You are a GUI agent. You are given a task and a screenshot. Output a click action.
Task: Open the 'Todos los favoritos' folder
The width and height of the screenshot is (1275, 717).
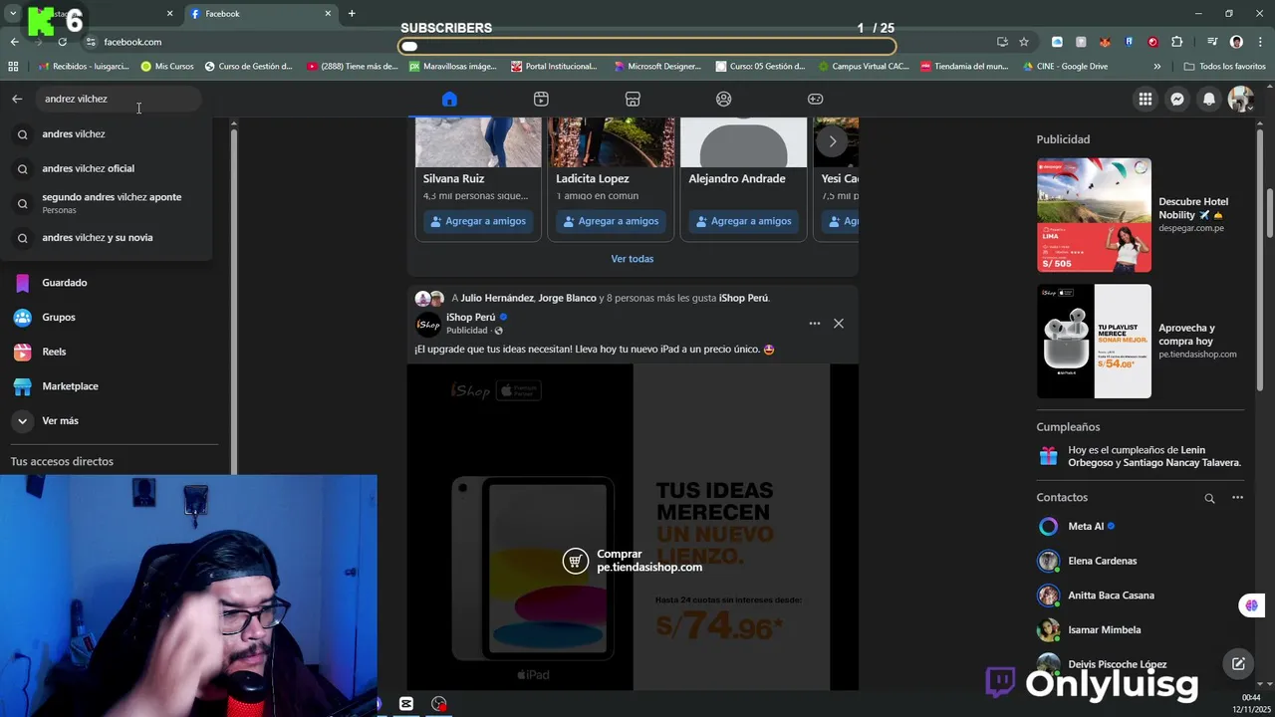click(1224, 67)
